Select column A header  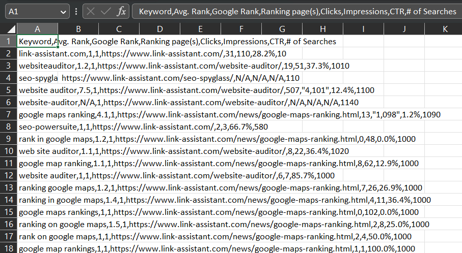(37, 29)
